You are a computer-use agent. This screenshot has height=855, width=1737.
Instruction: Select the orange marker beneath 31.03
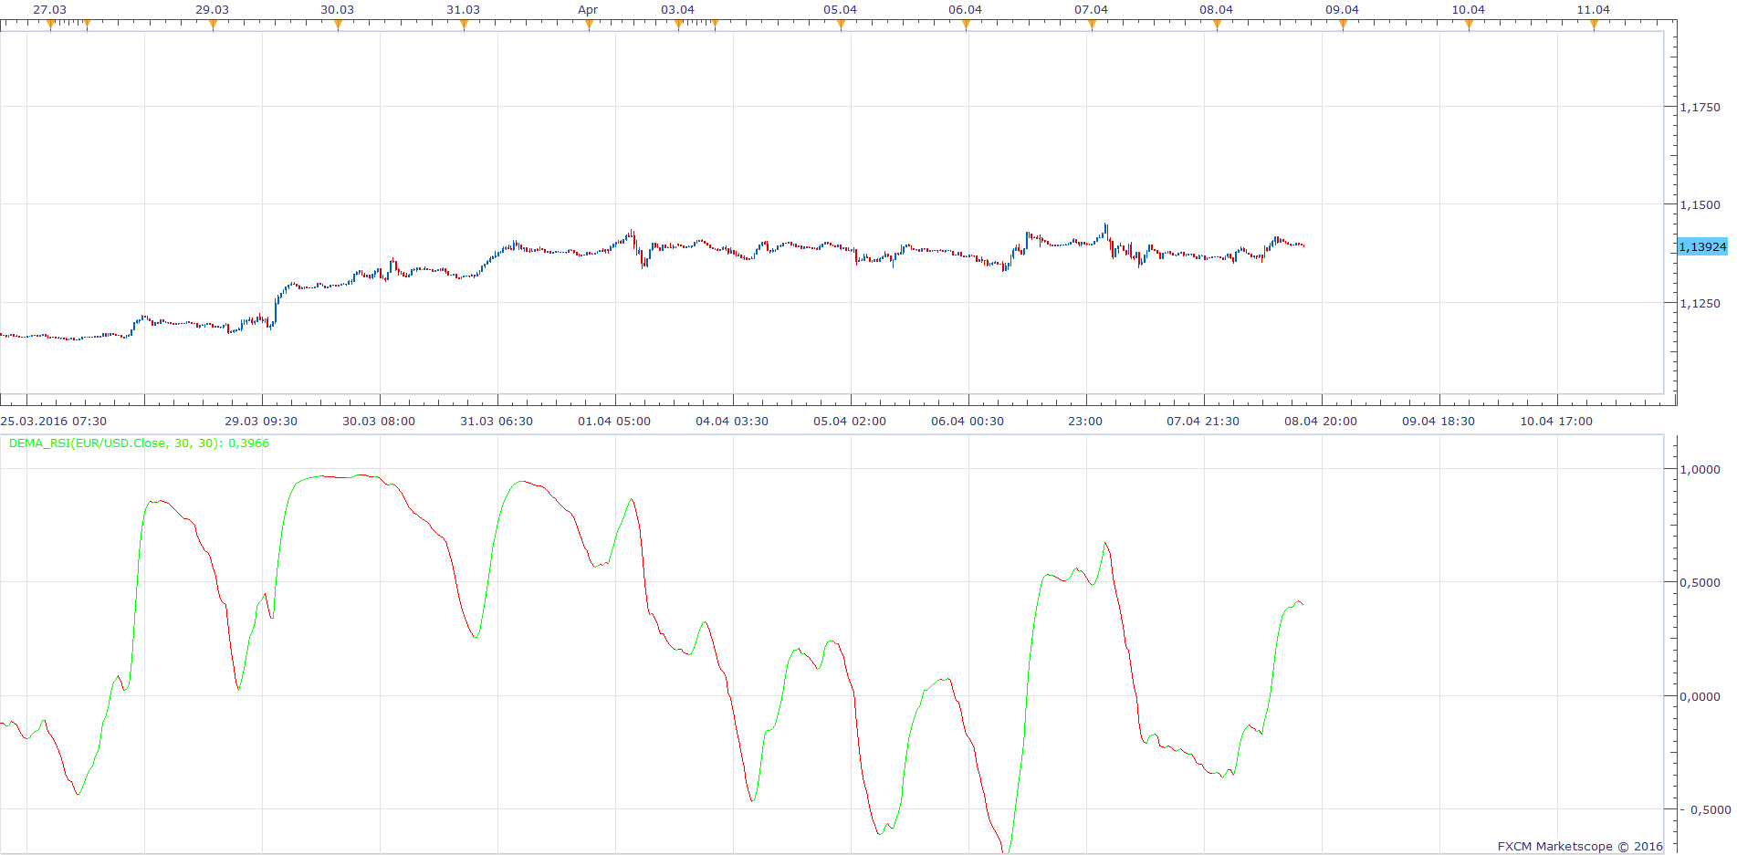tap(464, 26)
